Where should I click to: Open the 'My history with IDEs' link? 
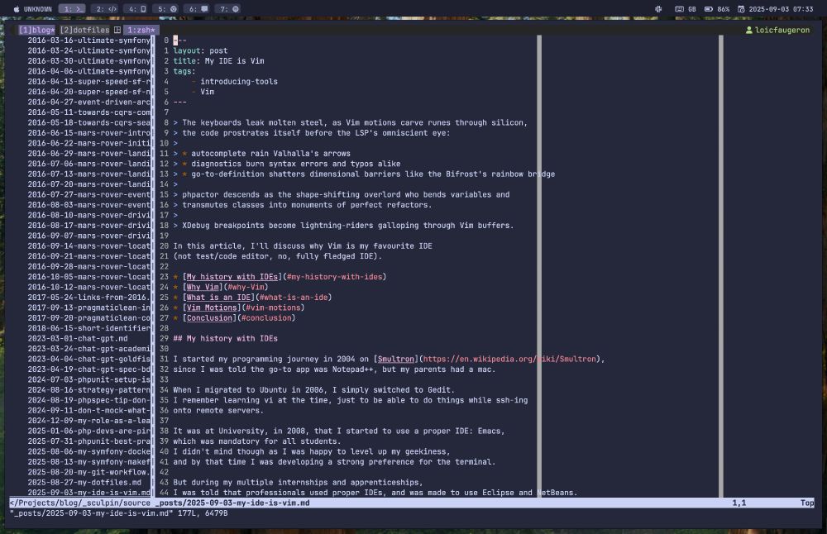tap(232, 277)
